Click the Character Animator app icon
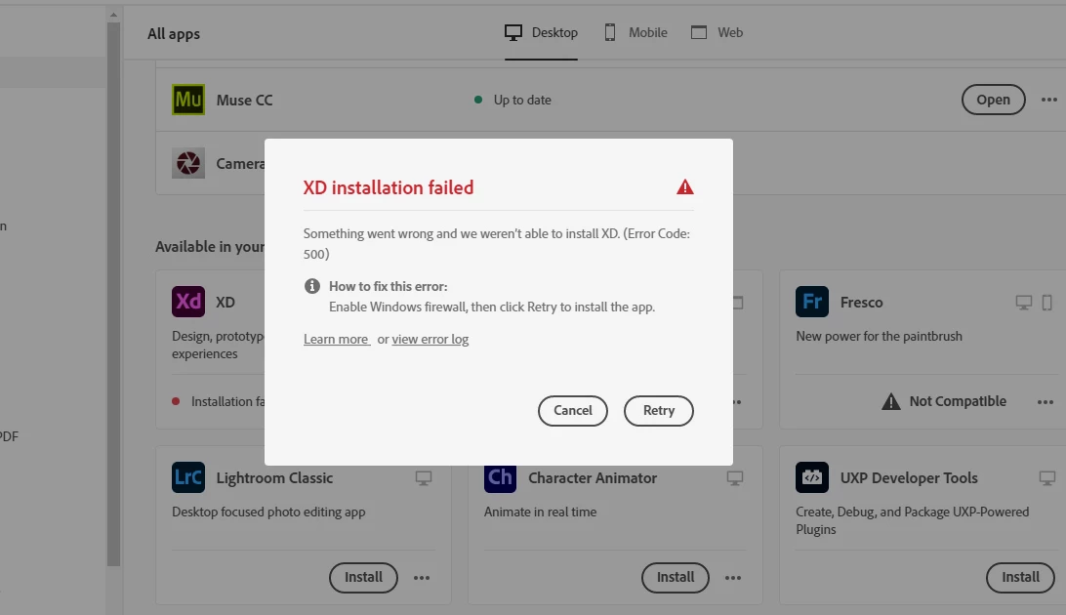This screenshot has width=1066, height=615. point(501,477)
